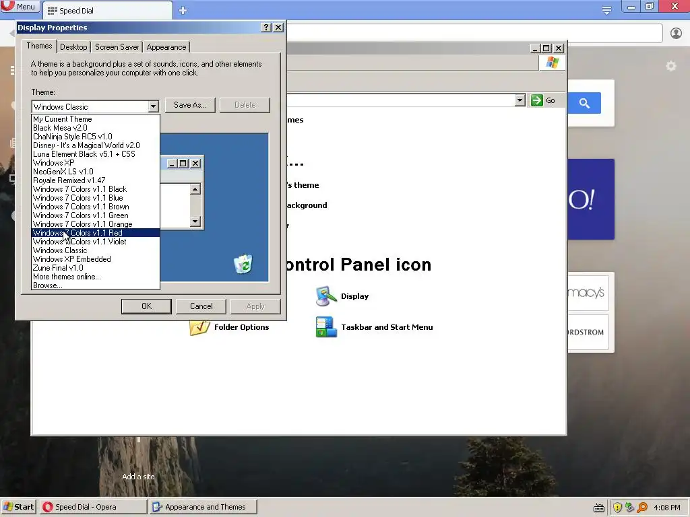
Task: Open the Windows Start button
Action: point(19,507)
